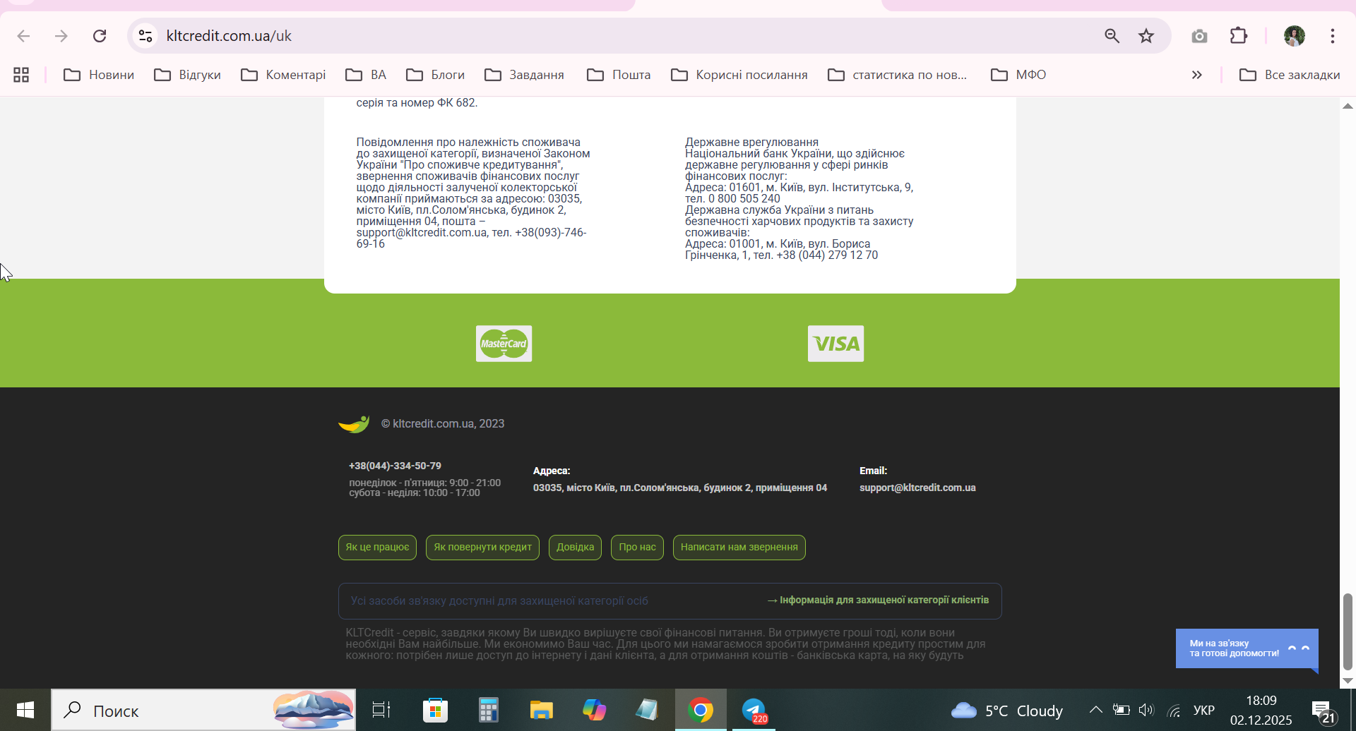Open Відгуки bookmark folder
Screen dimensions: 1356x731
coord(187,75)
